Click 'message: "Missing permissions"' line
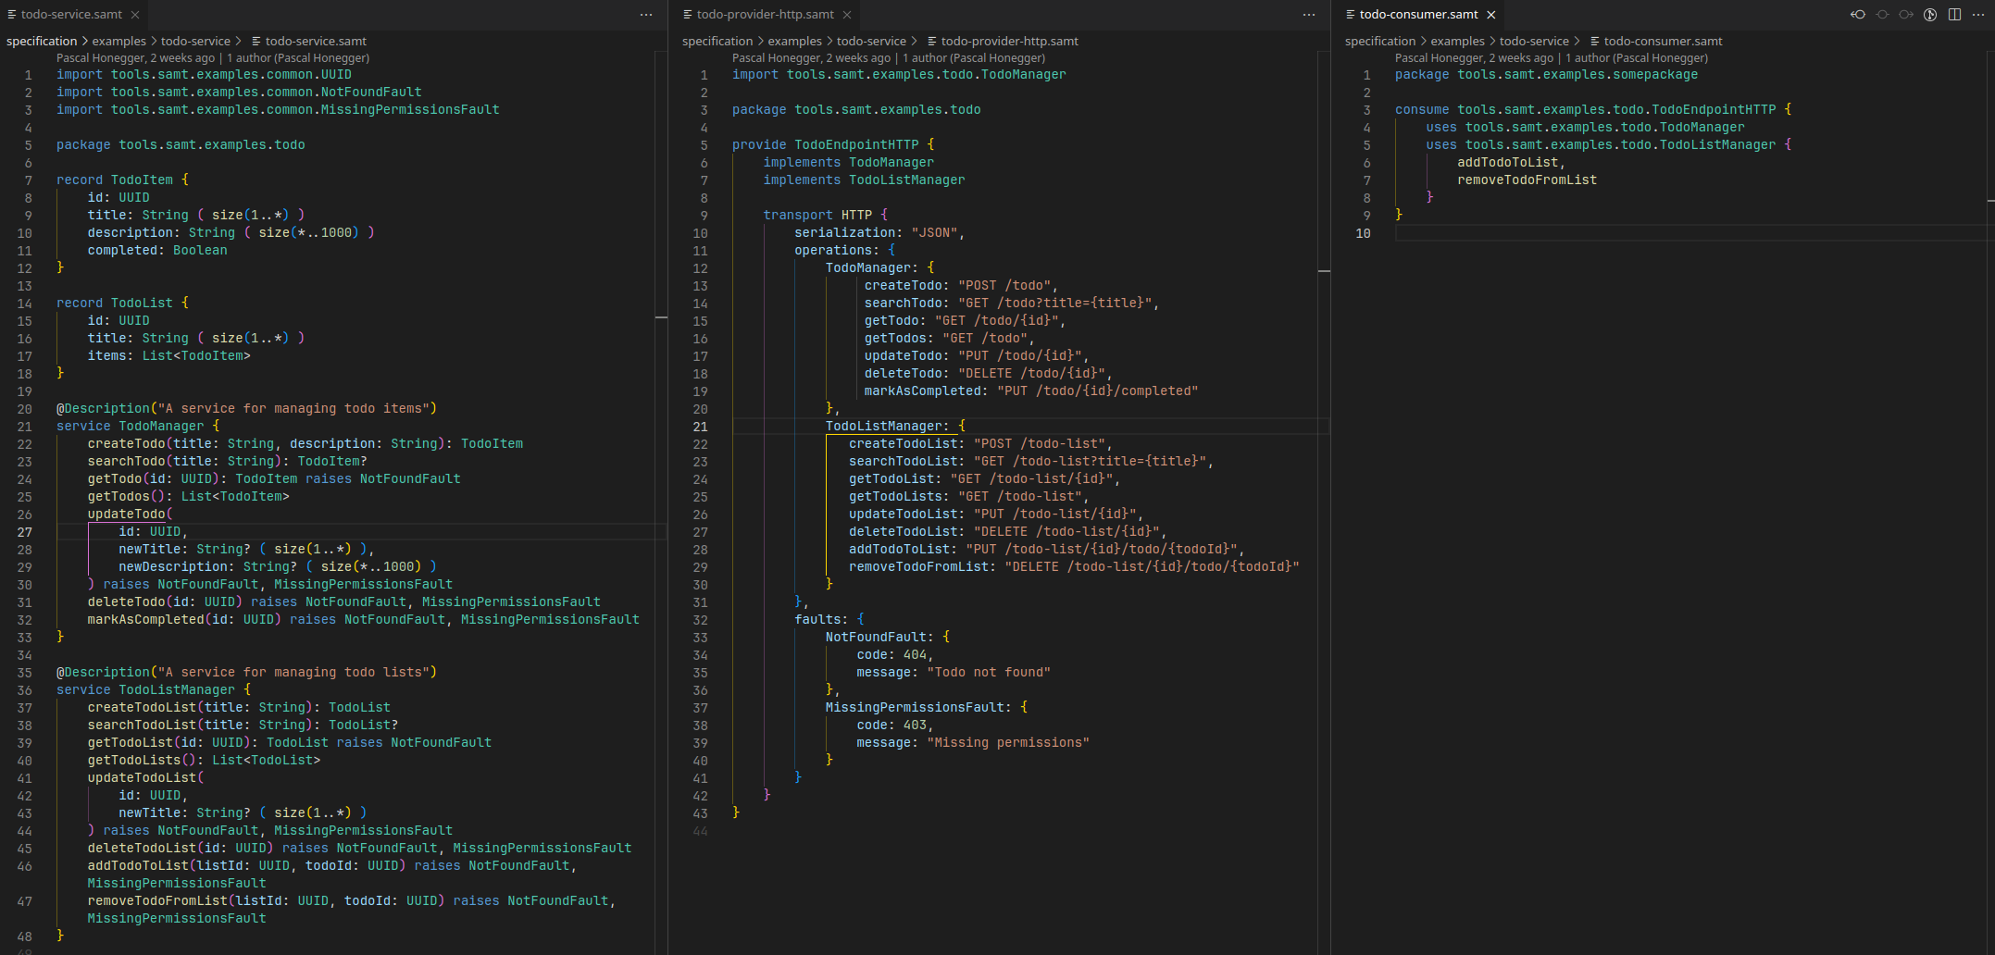 point(973,743)
